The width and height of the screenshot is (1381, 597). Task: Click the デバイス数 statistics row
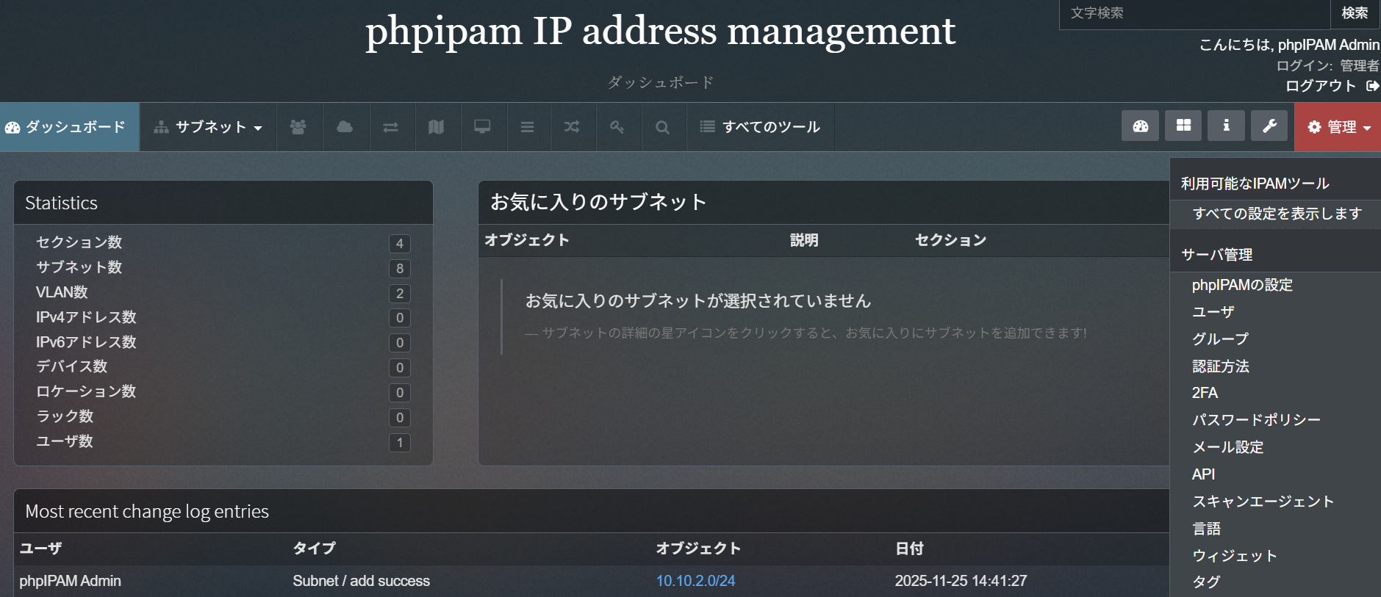coord(223,366)
